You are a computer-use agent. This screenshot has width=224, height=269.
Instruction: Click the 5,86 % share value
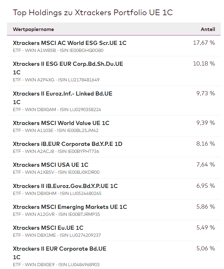[x=206, y=207]
